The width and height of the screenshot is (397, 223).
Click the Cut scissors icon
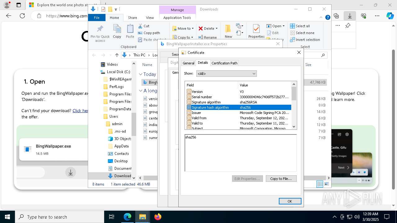pyautogui.click(x=140, y=26)
